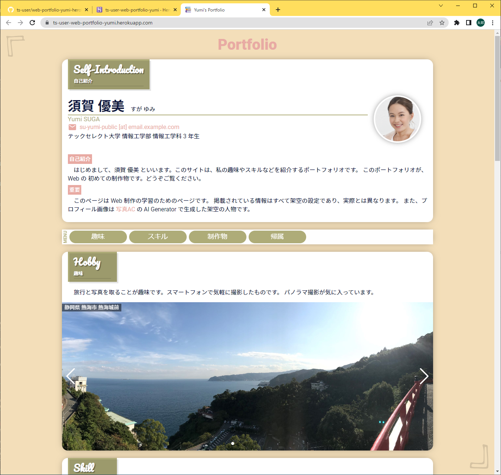
Task: Click the Atami castle panorama photo
Action: tap(248, 376)
